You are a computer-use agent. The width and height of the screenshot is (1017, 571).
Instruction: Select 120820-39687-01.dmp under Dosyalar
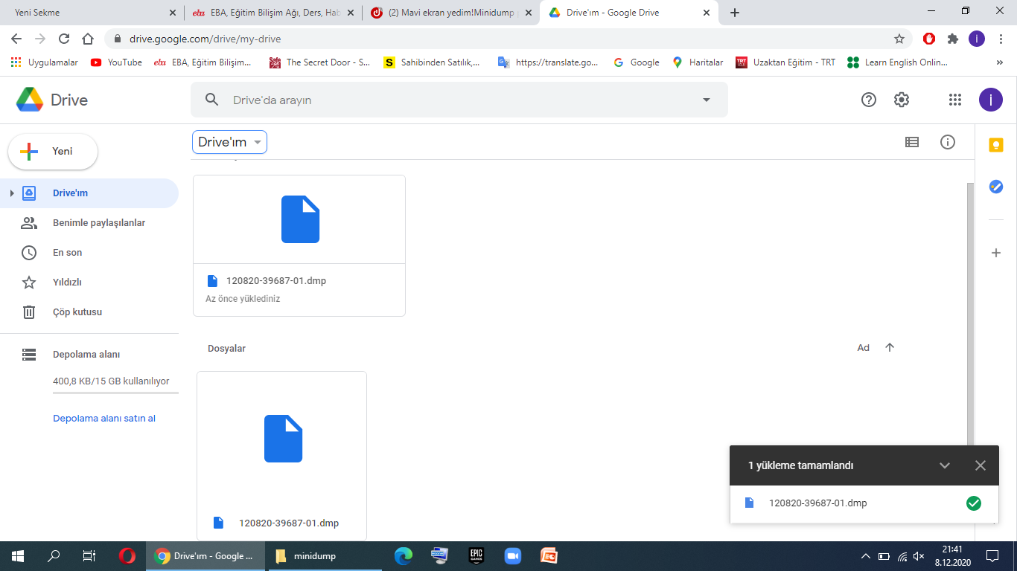[x=281, y=455]
